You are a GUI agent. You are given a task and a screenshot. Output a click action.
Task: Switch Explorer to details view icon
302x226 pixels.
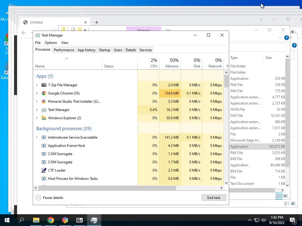(279, 196)
